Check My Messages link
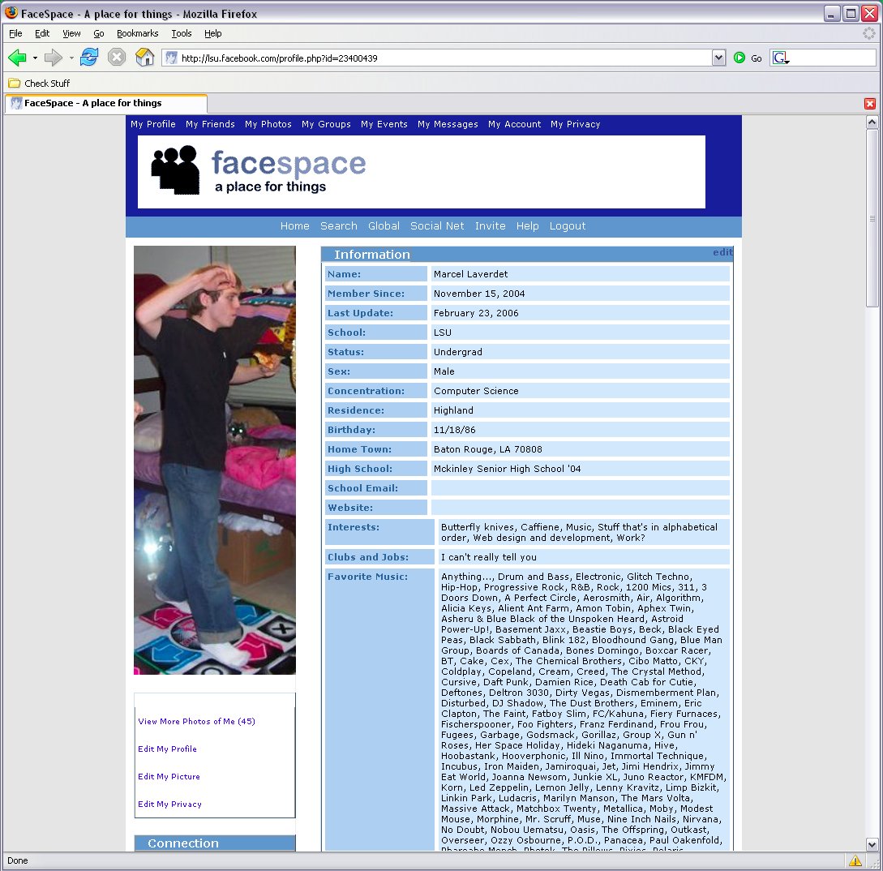This screenshot has width=883, height=871. (x=448, y=124)
